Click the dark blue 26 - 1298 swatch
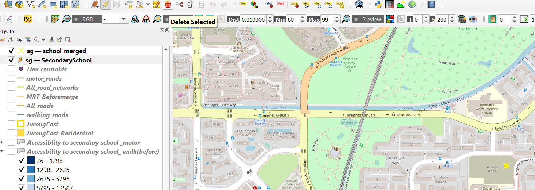The width and height of the screenshot is (535, 190). [31, 161]
